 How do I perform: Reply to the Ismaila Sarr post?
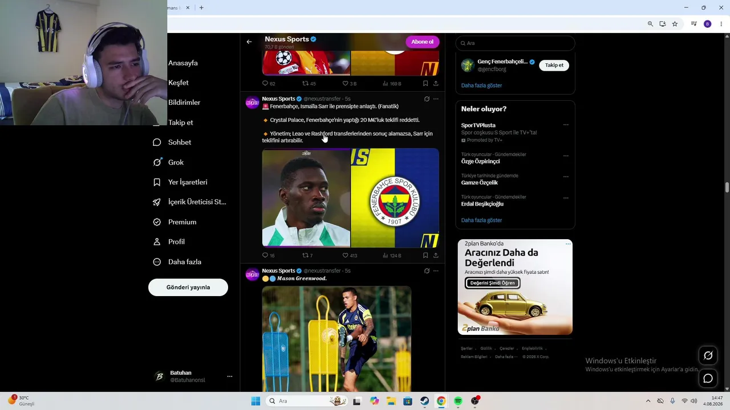(x=268, y=255)
